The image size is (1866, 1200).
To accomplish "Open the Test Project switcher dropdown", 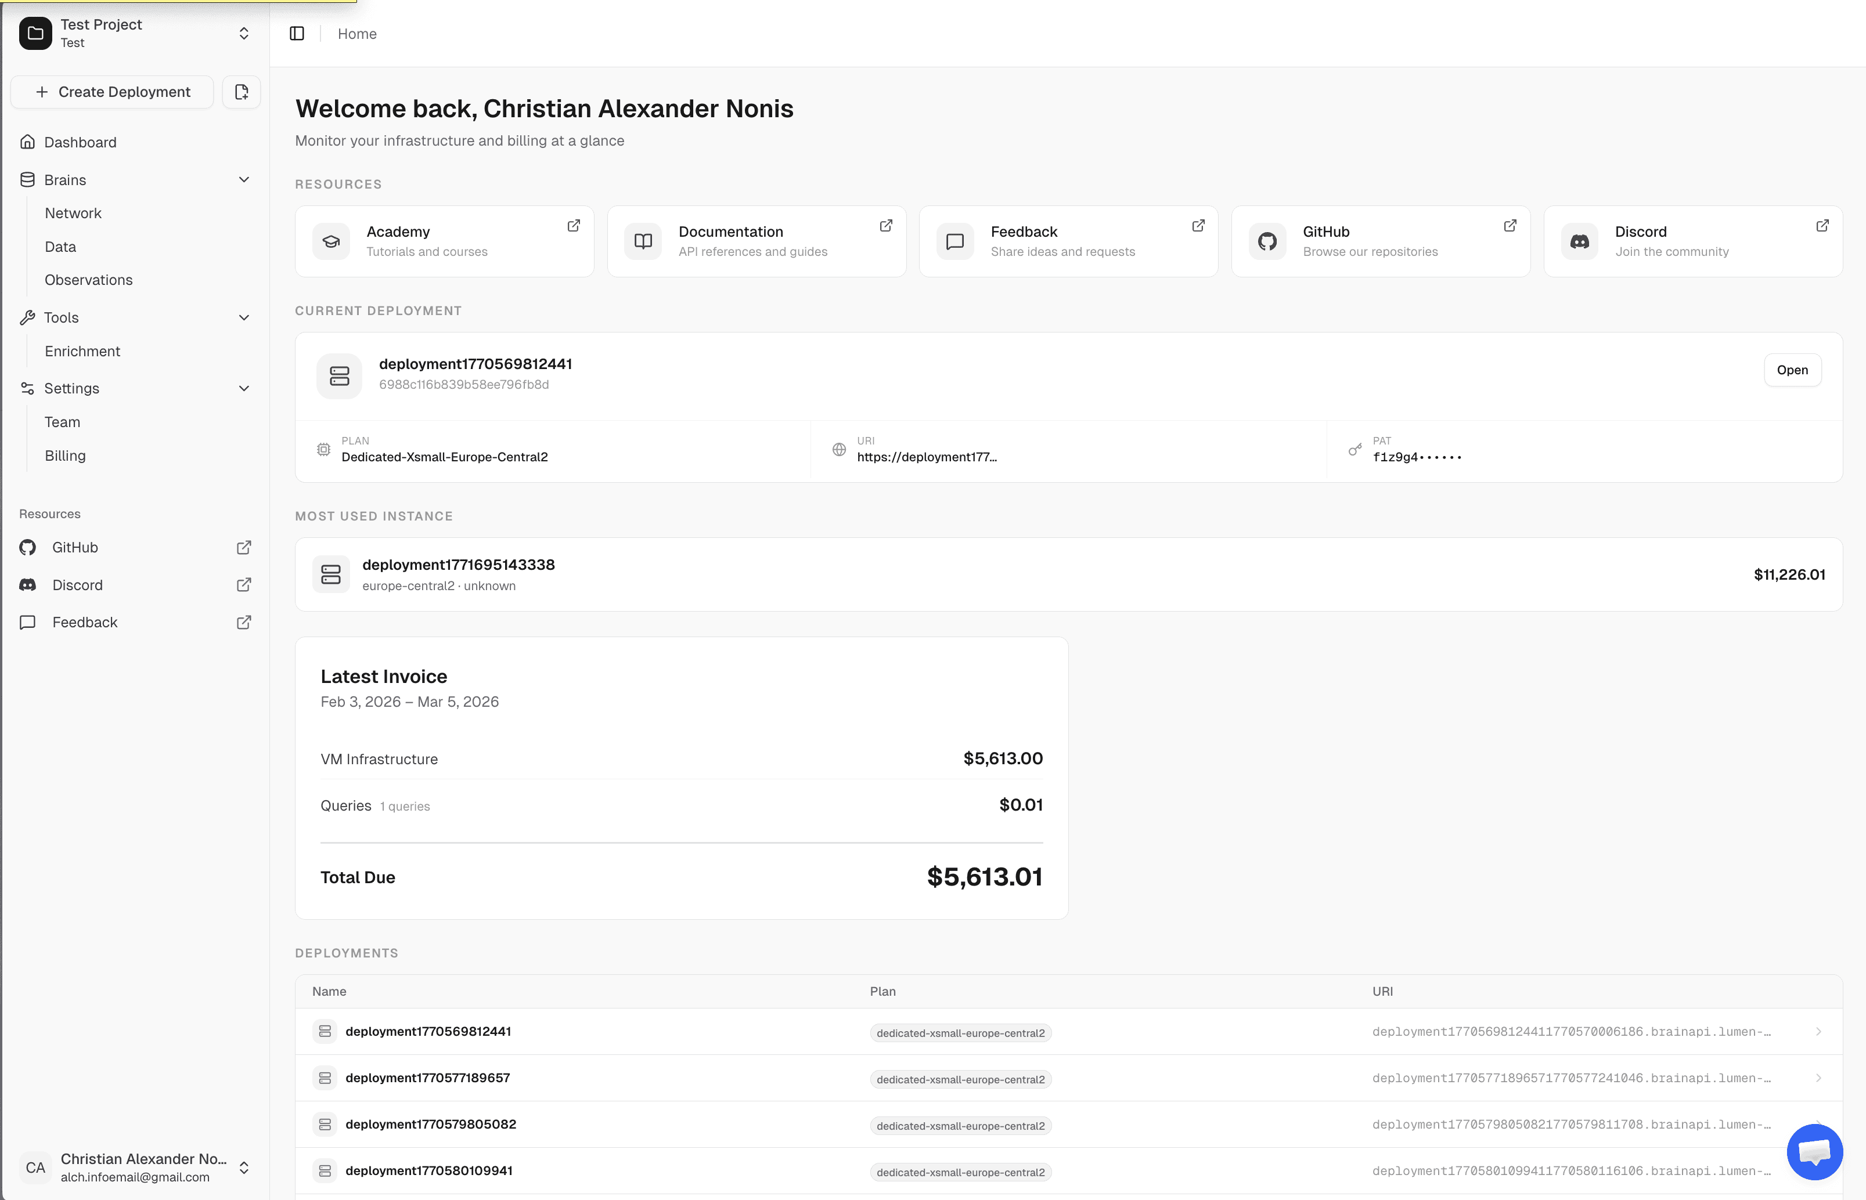I will coord(244,34).
